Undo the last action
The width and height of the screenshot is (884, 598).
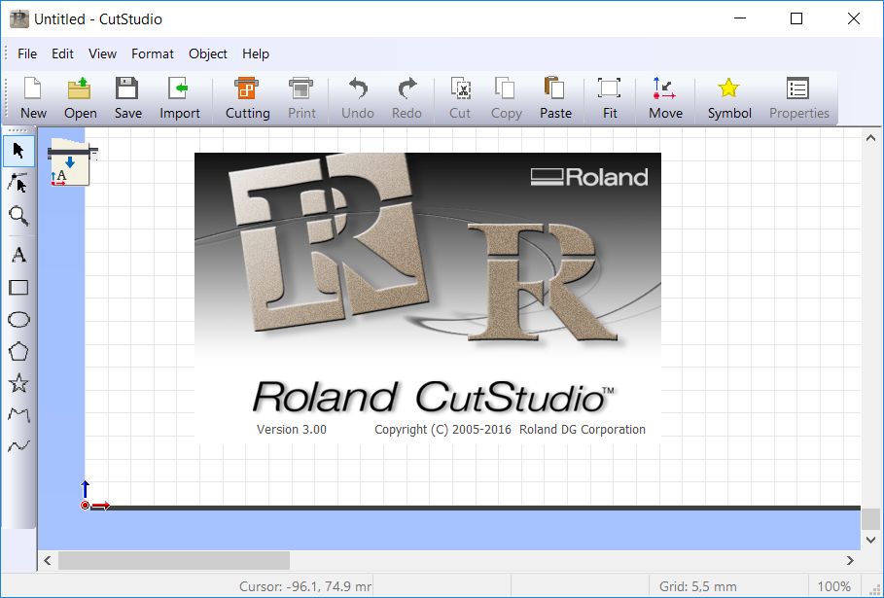[358, 97]
